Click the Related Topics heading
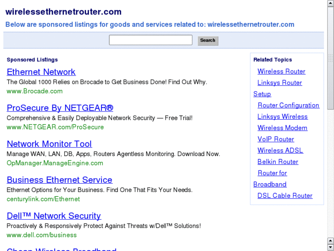The height and width of the screenshot is (251, 334). click(x=272, y=60)
